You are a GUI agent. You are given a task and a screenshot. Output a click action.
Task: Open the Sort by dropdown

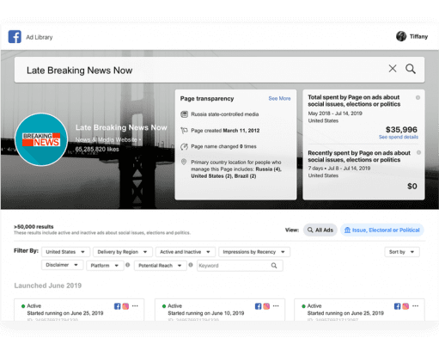402,252
